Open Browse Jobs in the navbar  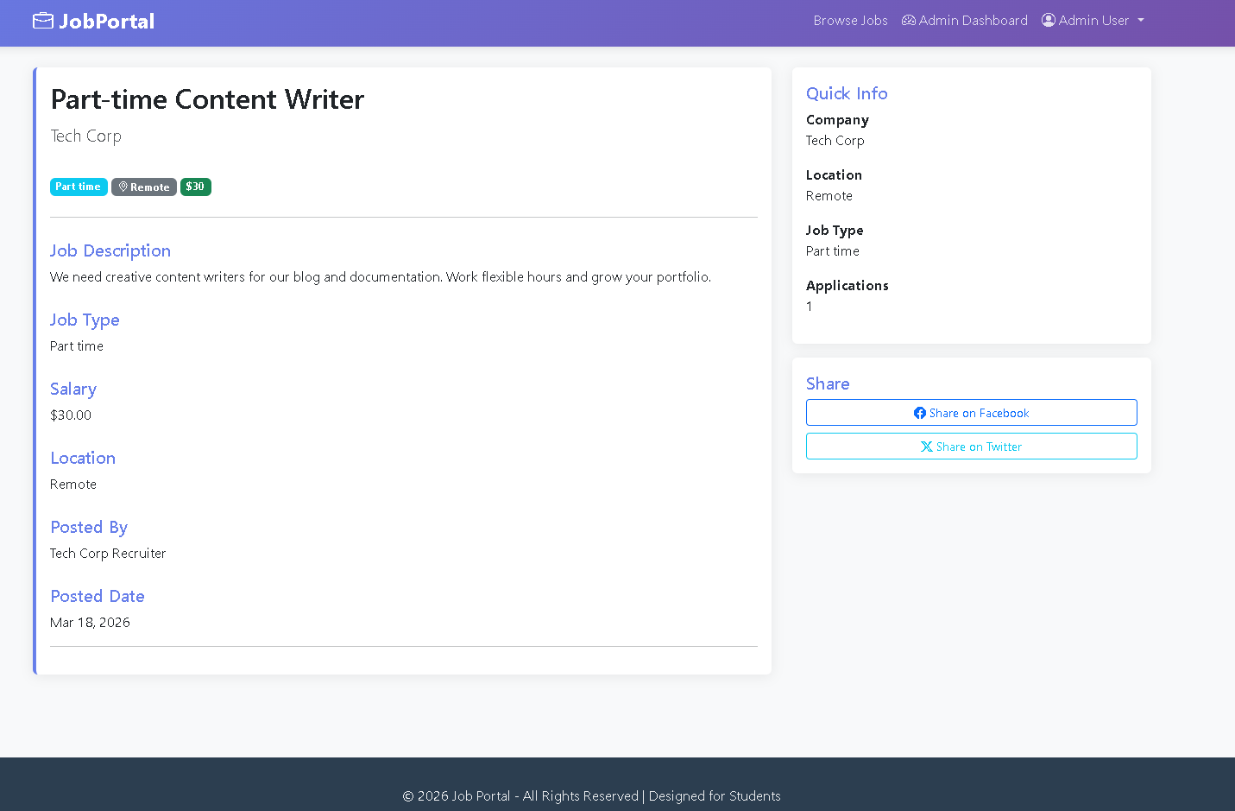(850, 21)
